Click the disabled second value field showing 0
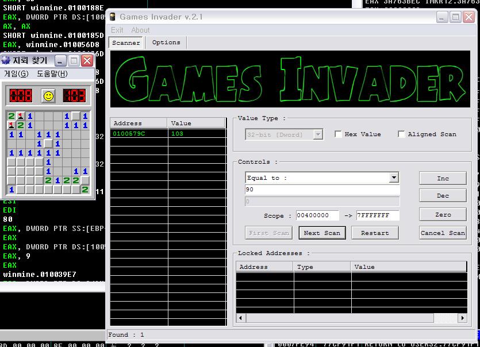This screenshot has height=347, width=480. (322, 201)
